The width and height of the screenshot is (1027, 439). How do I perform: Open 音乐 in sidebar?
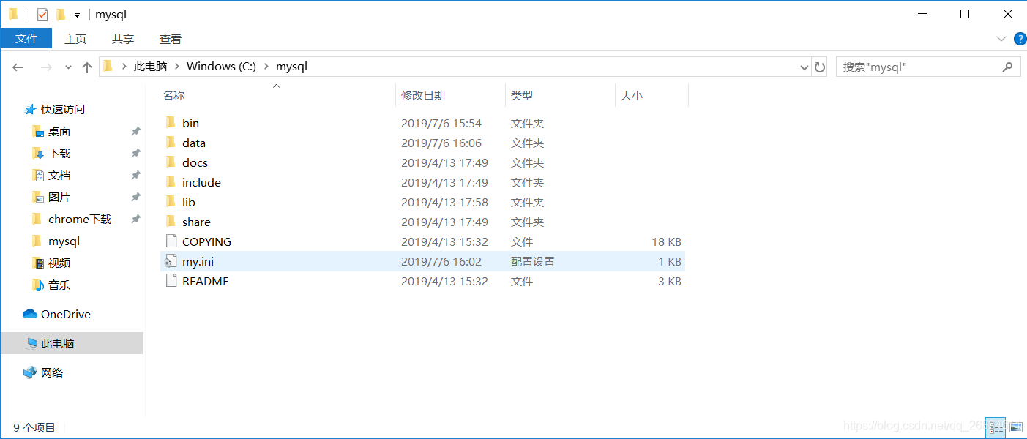59,285
